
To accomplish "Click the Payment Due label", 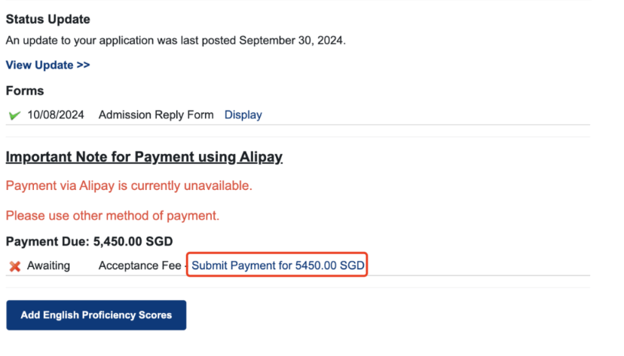I will point(47,242).
